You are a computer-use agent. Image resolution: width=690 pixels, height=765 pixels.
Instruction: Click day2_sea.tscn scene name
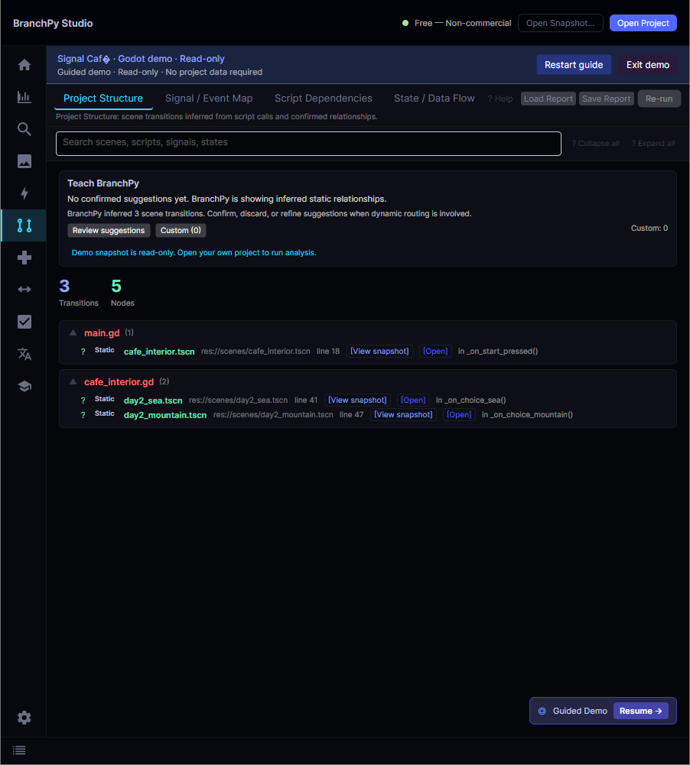(x=153, y=400)
